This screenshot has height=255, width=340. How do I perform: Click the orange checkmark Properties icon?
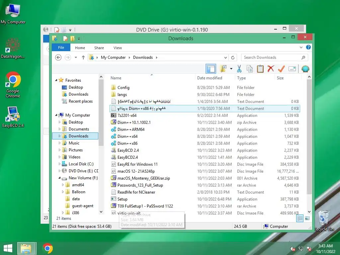281,69
